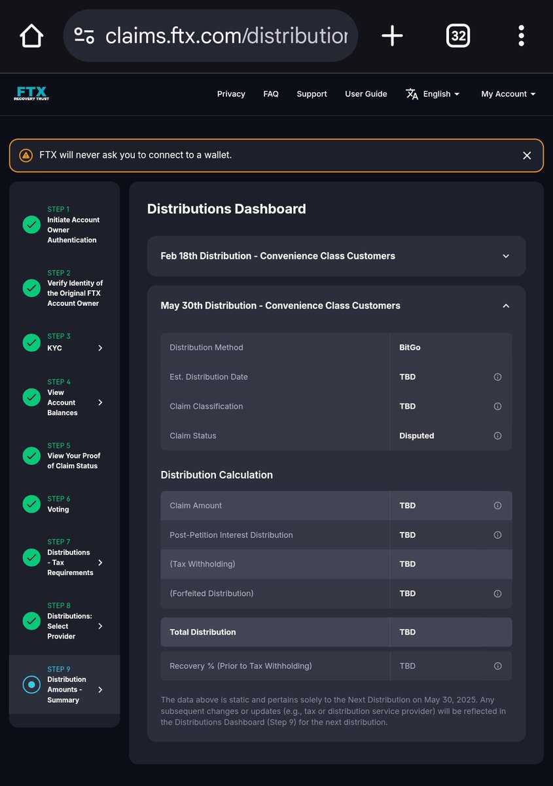Click the Step 4 green checkmark icon
This screenshot has width=553, height=786.
[x=31, y=398]
